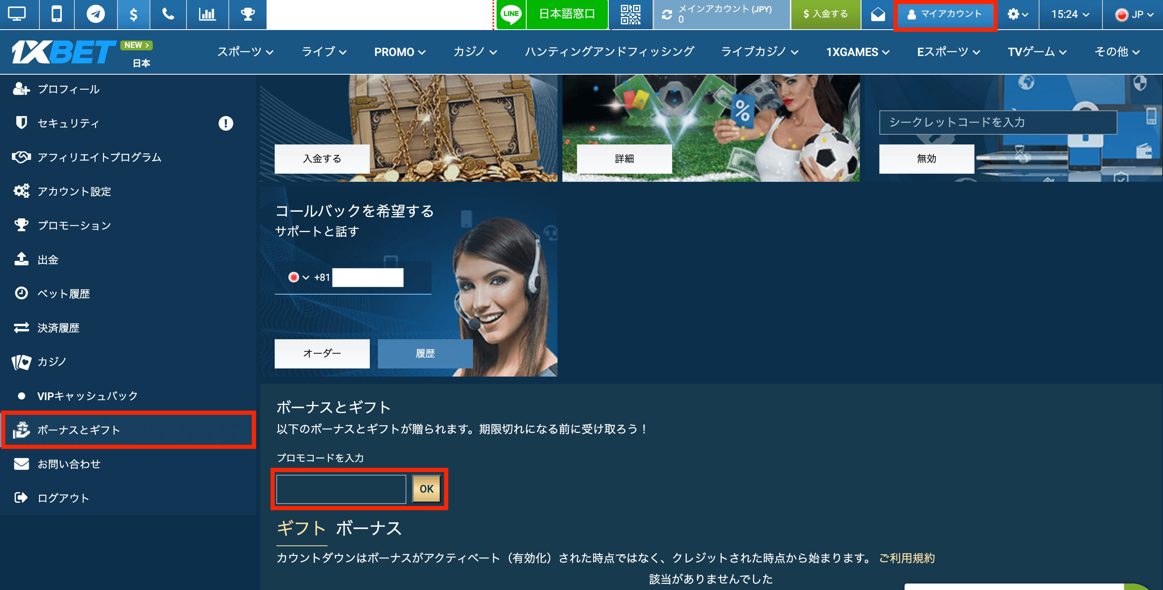1163x590 pixels.
Task: Open the TVゲーム menu
Action: [1037, 52]
